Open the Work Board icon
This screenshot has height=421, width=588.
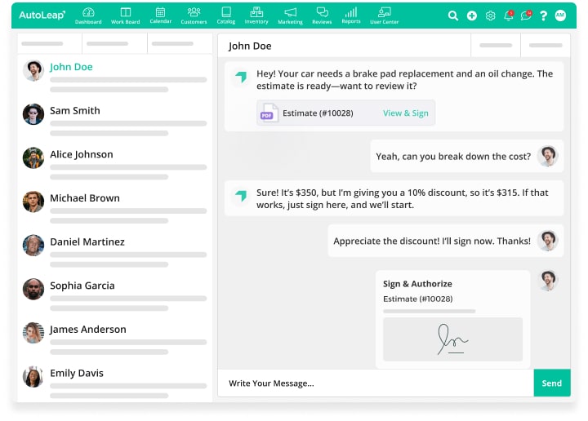pyautogui.click(x=125, y=13)
